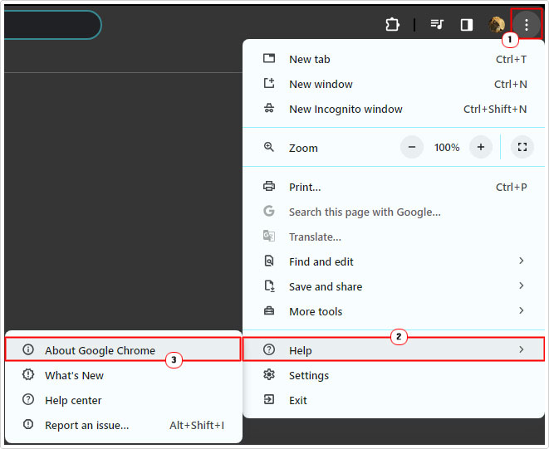The width and height of the screenshot is (549, 449).
Task: Open the Extensions puzzle icon
Action: click(392, 25)
